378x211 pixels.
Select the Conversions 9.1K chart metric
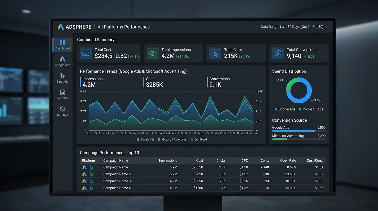(x=218, y=82)
